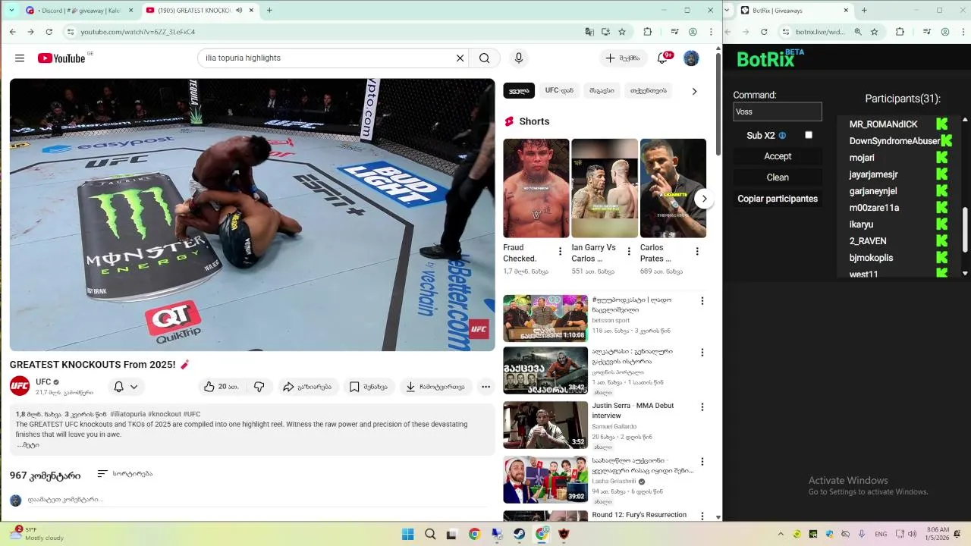Open the sort comments control

tap(125, 474)
